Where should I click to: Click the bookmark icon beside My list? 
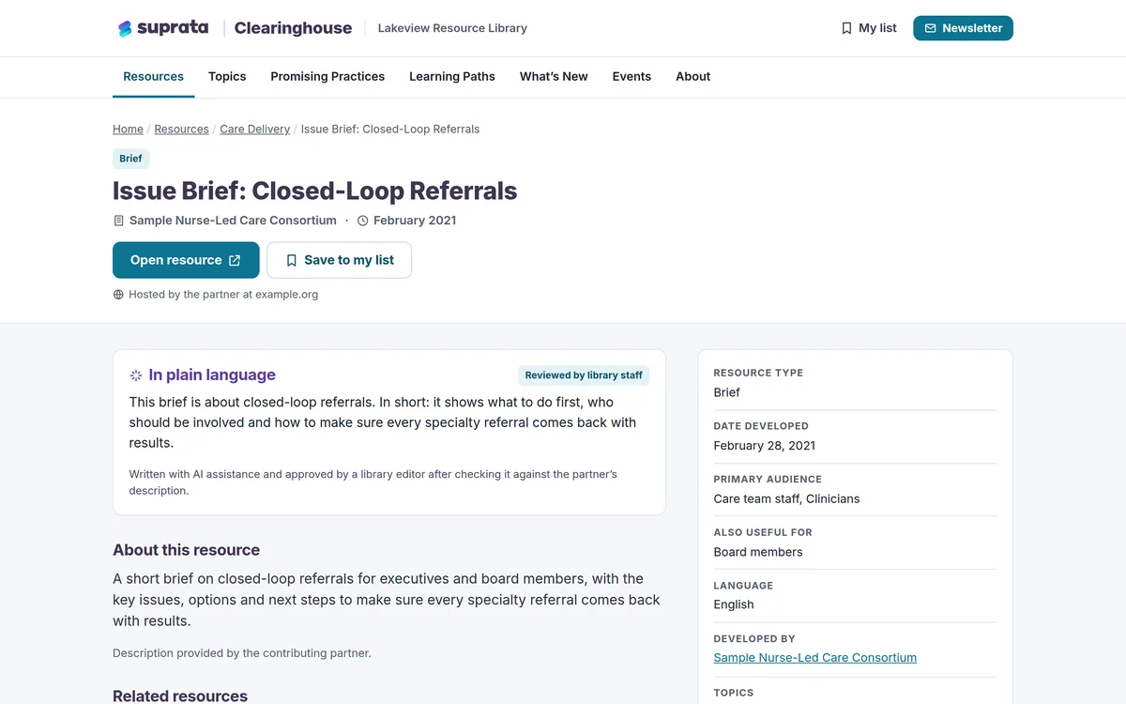click(x=846, y=28)
